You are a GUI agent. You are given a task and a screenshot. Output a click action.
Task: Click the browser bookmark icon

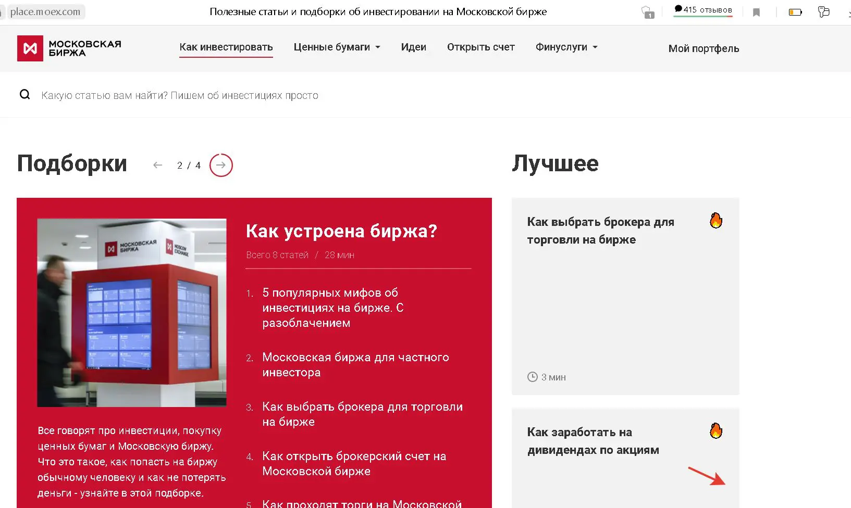point(756,12)
